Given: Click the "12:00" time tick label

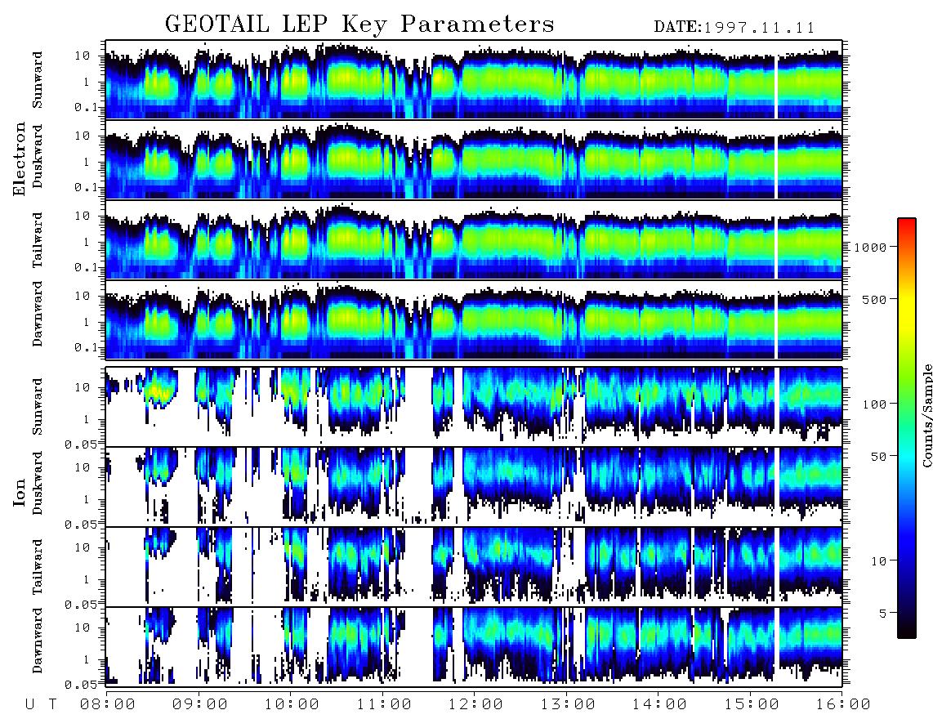Looking at the screenshot, I should pos(476,705).
